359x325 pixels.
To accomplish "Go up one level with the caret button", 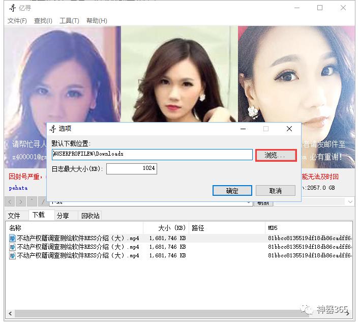I will click(x=32, y=202).
